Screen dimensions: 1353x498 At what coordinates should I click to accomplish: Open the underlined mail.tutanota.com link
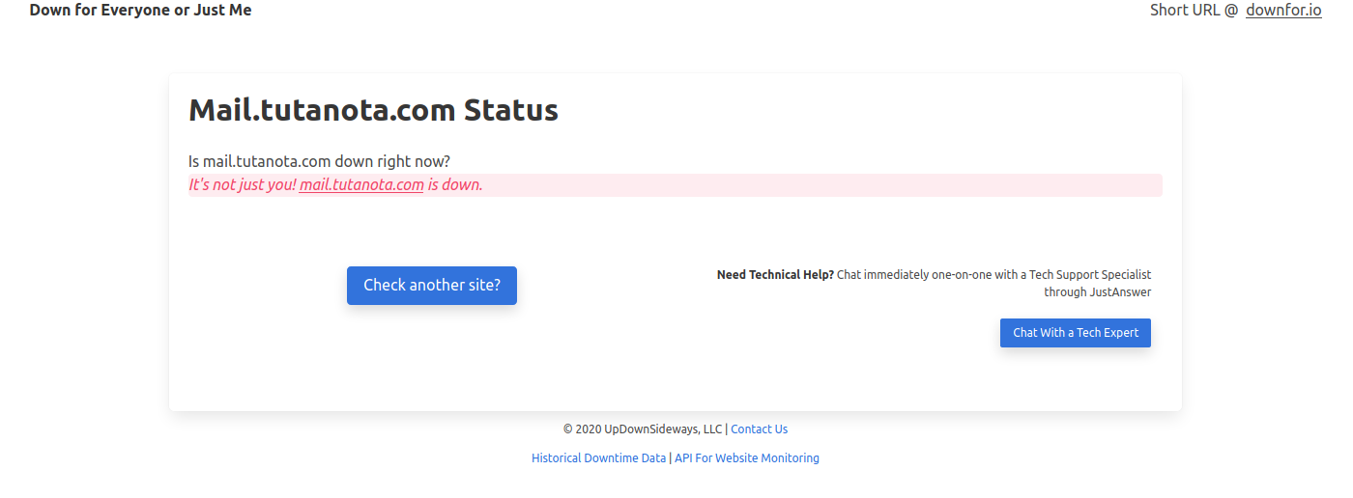(361, 184)
